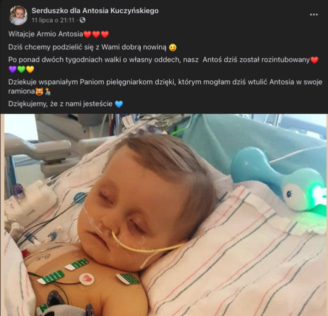Open the post options three-dots menu
The width and height of the screenshot is (328, 316).
(314, 14)
